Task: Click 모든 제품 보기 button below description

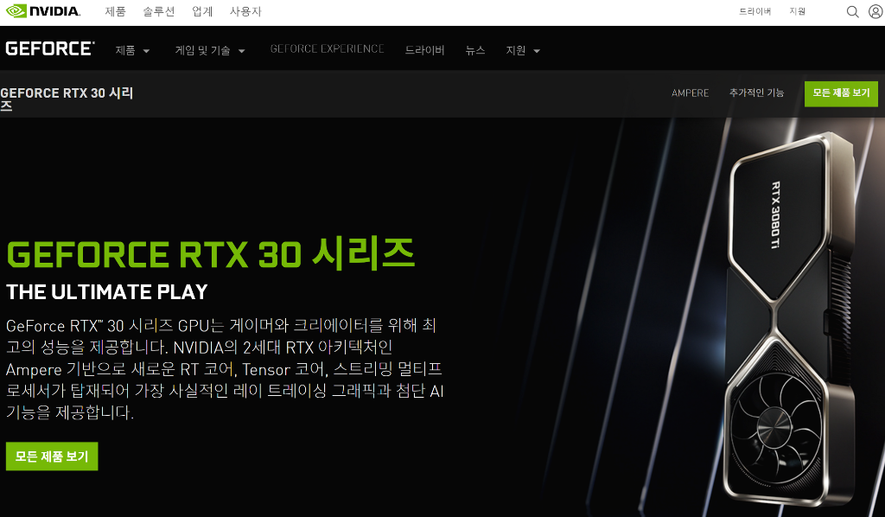Action: (52, 456)
